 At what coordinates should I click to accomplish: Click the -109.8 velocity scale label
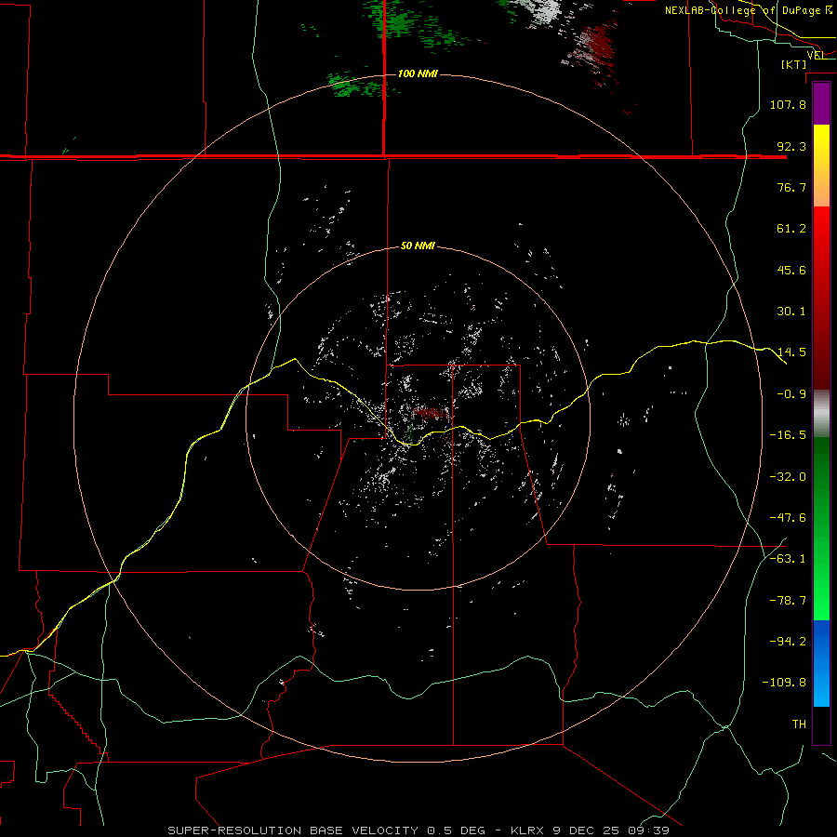784,683
